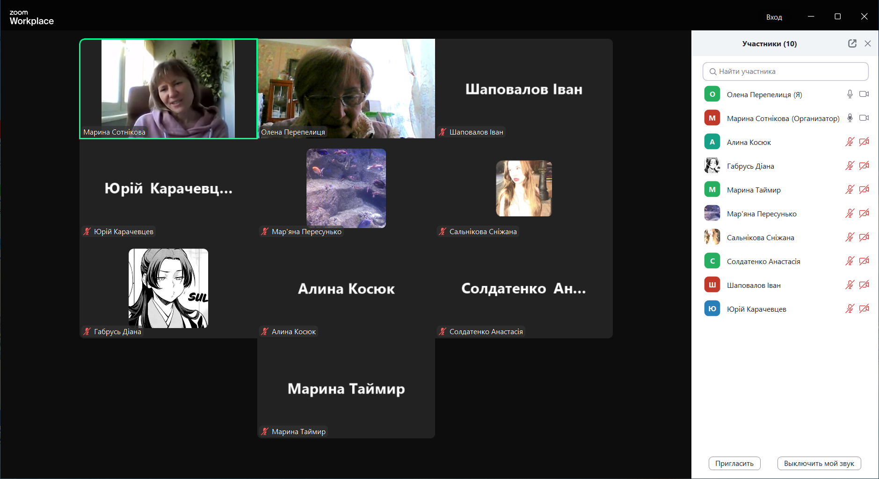Image resolution: width=879 pixels, height=479 pixels.
Task: Pop out the participants panel
Action: [852, 43]
